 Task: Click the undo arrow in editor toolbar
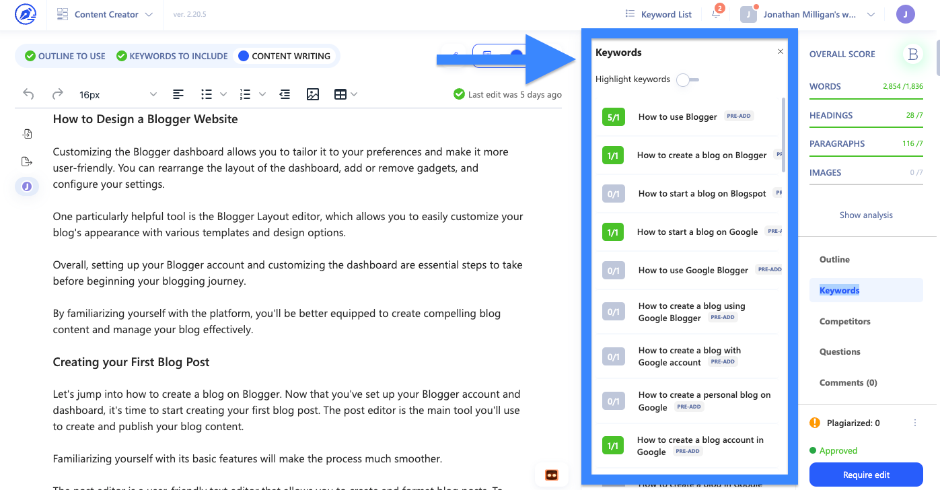28,94
